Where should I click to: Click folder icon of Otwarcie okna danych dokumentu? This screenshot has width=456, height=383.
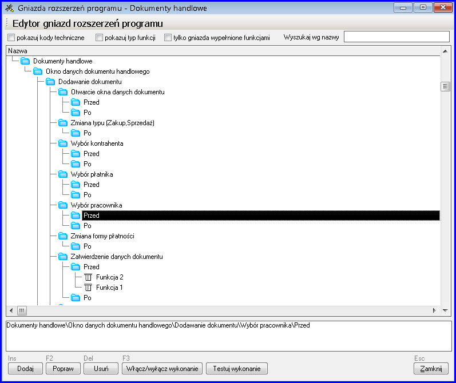(x=63, y=92)
